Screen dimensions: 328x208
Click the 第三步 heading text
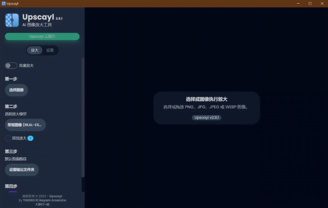[x=11, y=151]
